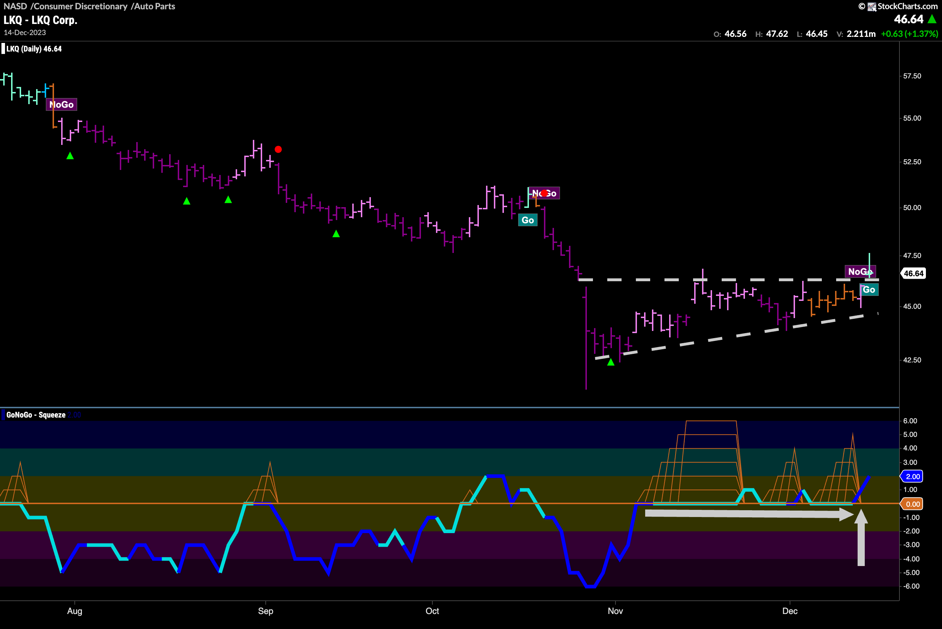Click the blue 2.00 oscillator value tag
Screen dimensions: 942x629
point(912,477)
